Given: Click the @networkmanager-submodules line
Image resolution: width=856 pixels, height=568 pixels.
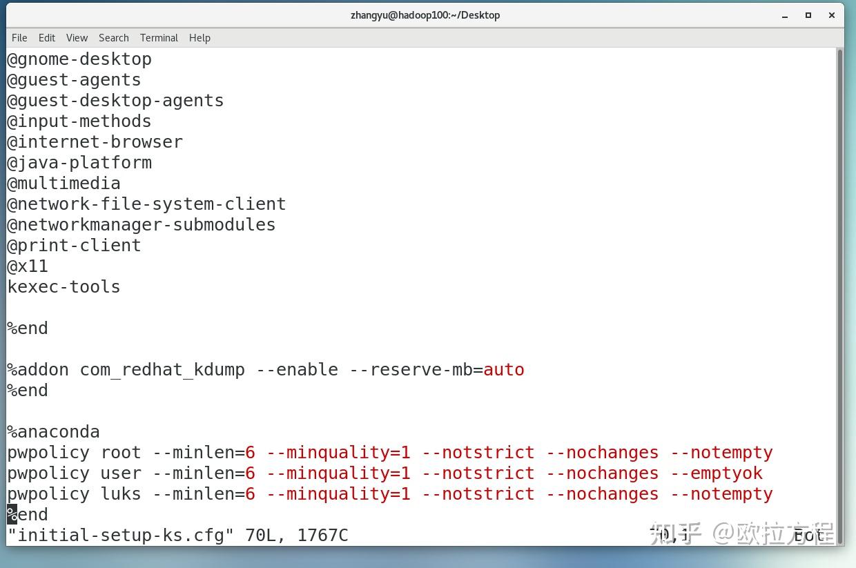Looking at the screenshot, I should pos(142,225).
